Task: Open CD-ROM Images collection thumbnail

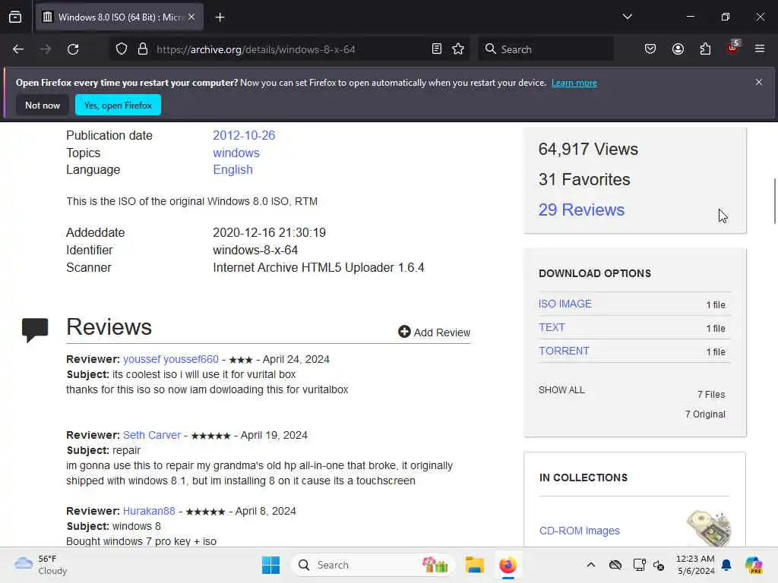Action: pos(709,528)
